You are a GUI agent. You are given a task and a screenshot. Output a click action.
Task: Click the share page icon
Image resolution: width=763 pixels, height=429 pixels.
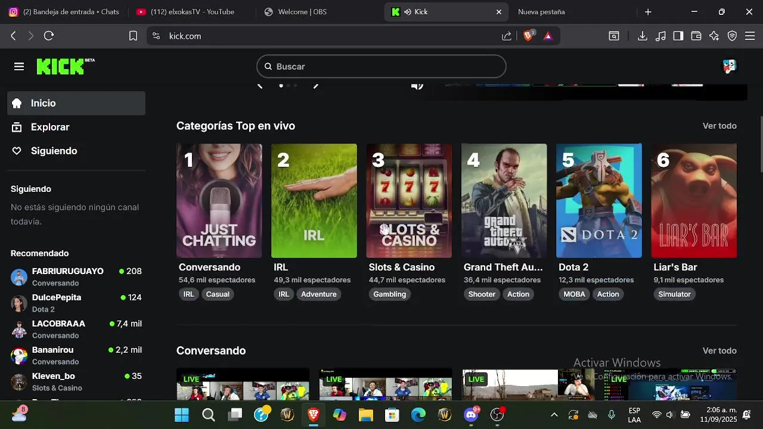point(507,36)
